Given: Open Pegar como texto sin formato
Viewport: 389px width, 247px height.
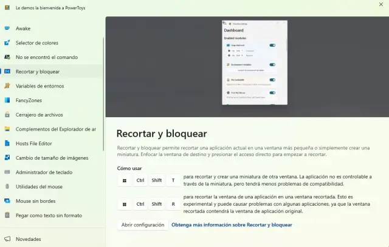Looking at the screenshot, I should 49,215.
